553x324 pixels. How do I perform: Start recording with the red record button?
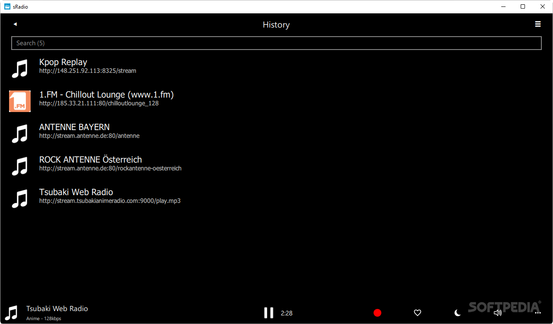tap(377, 313)
